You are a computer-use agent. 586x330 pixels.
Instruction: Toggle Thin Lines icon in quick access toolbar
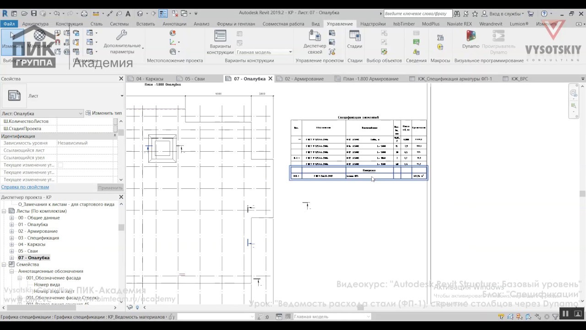point(163,13)
